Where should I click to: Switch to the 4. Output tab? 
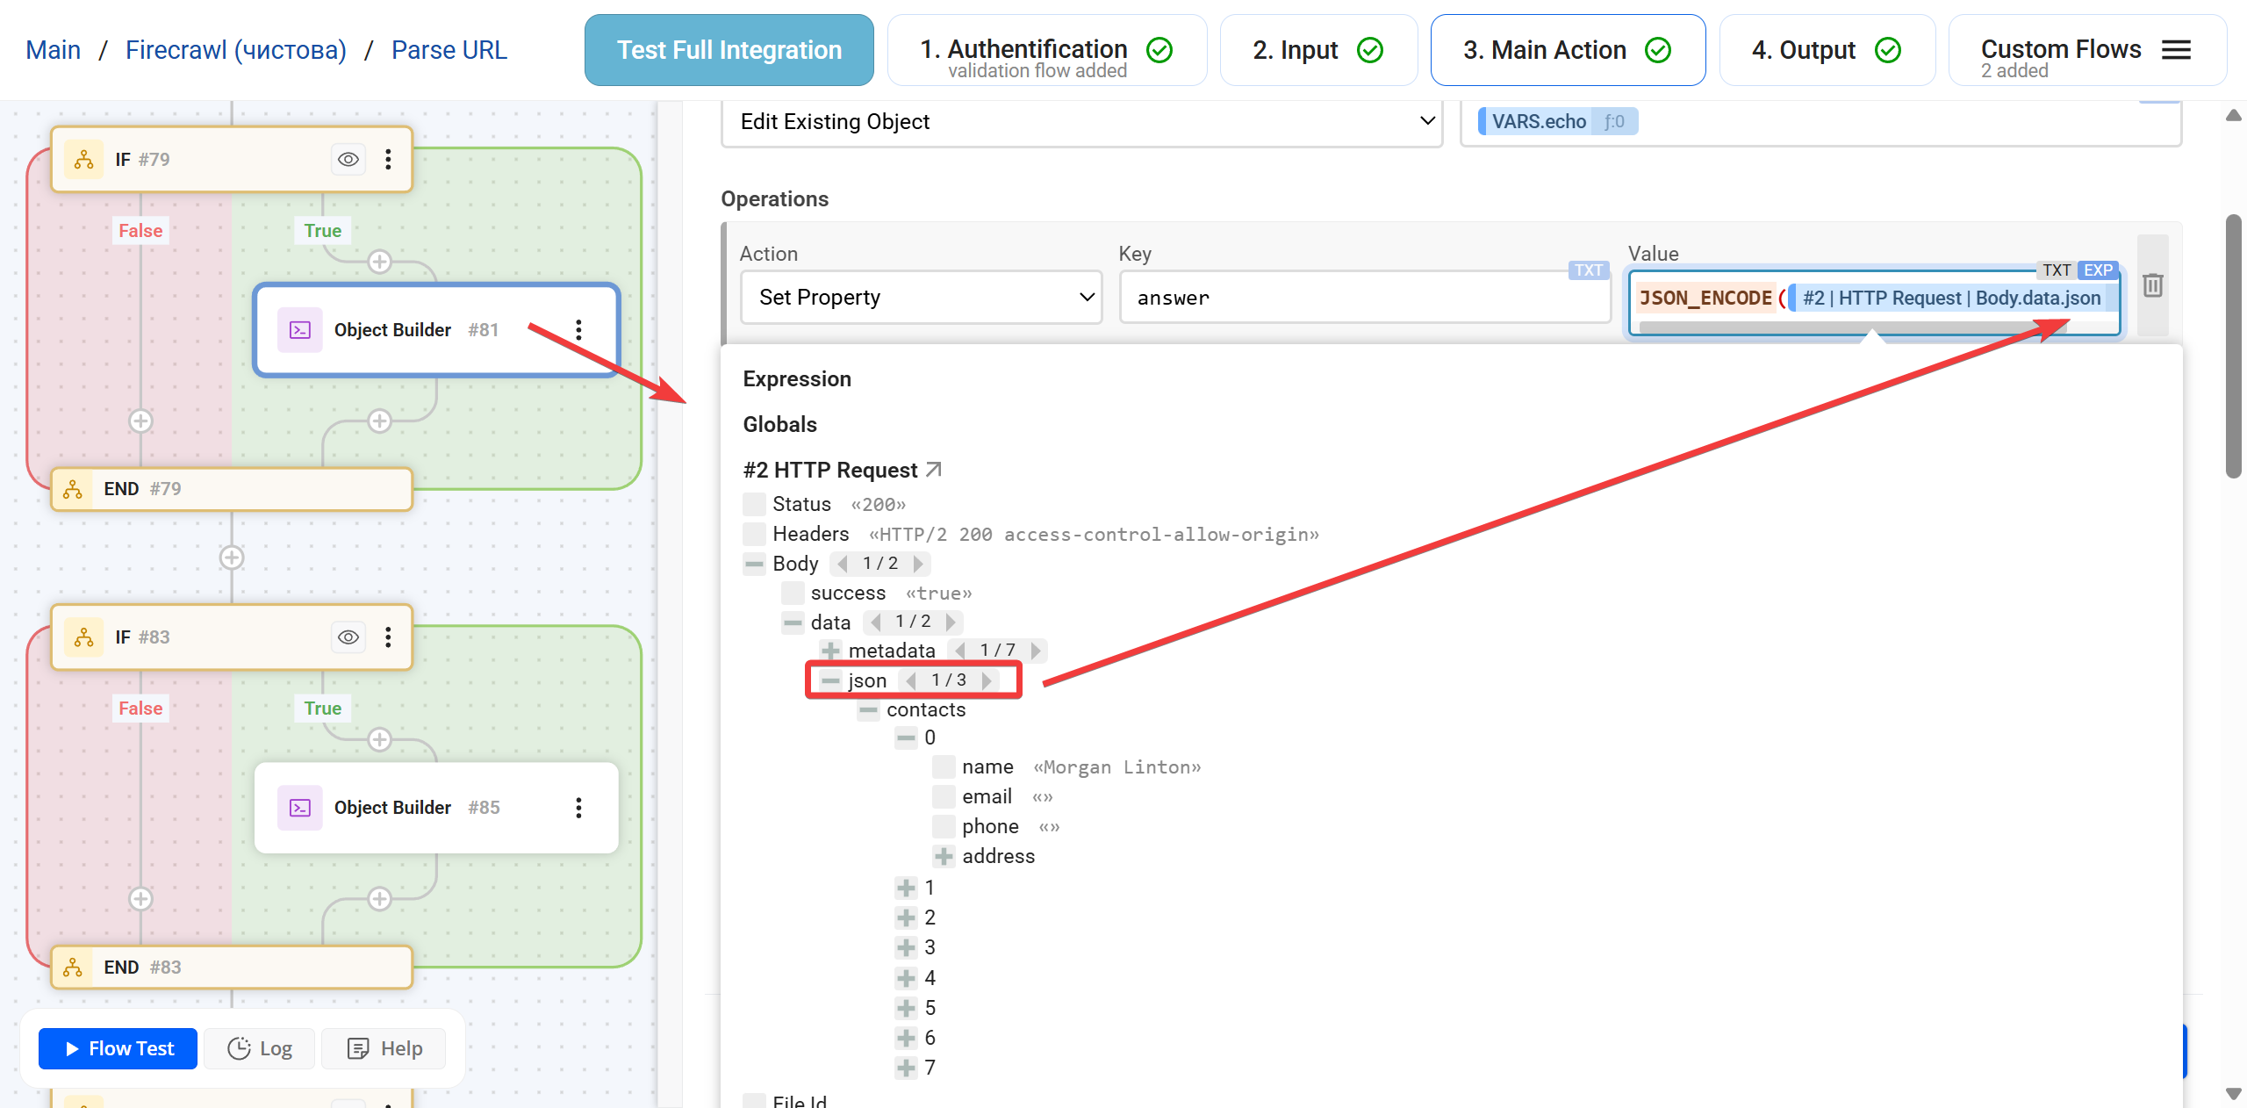pos(1826,50)
